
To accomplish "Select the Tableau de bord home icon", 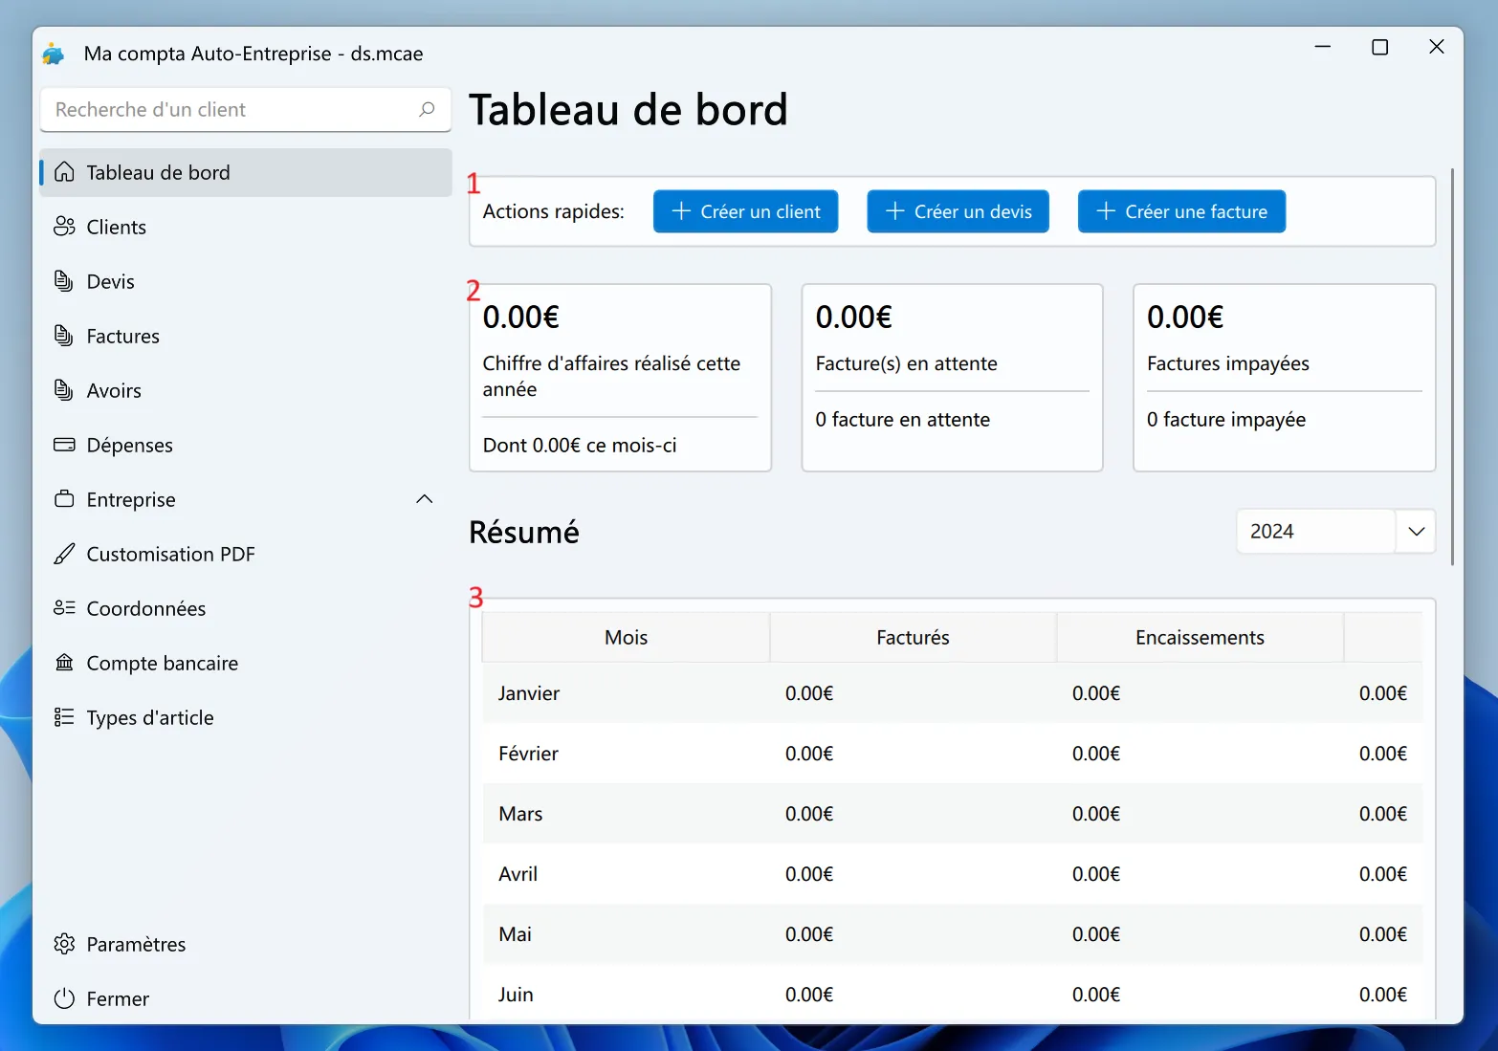I will [64, 172].
